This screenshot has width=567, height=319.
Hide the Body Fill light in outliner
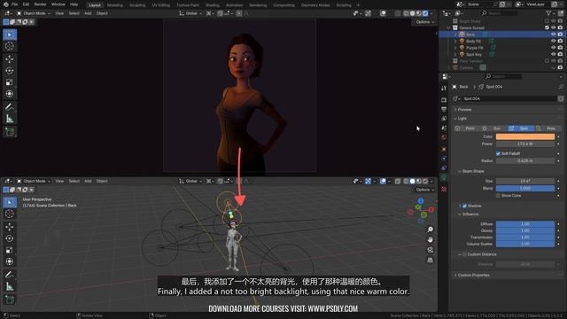[x=553, y=42]
